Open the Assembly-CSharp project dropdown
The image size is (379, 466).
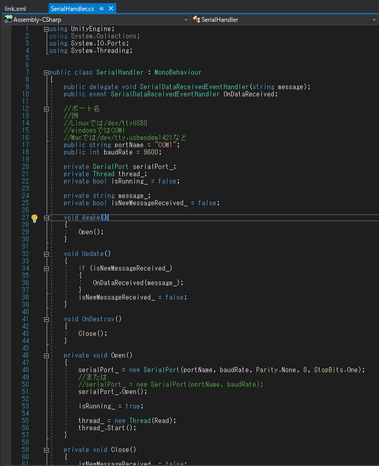coord(186,20)
